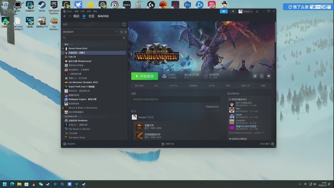Switch to collections grid view icon

124,24
